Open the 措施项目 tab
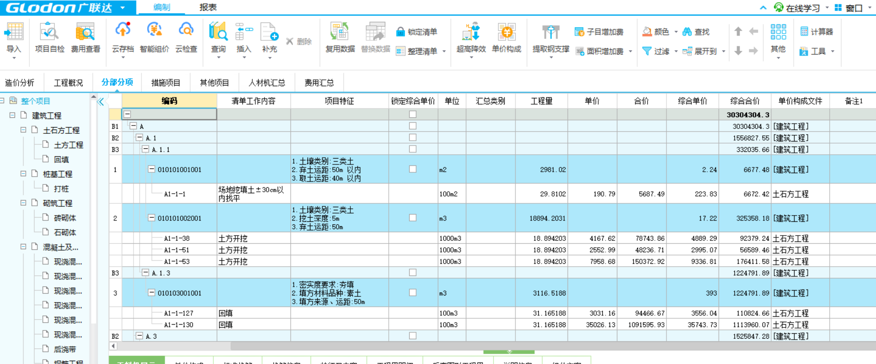This screenshot has width=876, height=364. [x=166, y=83]
